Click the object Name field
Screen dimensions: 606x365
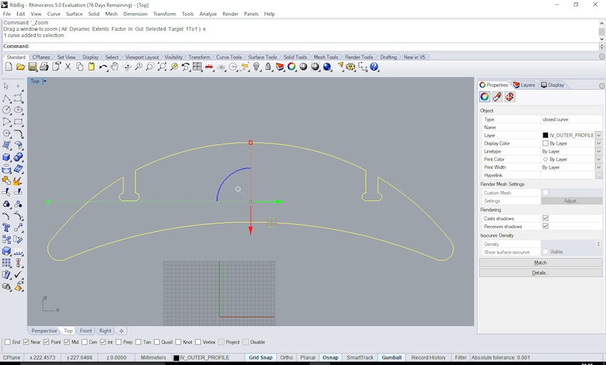coord(571,127)
